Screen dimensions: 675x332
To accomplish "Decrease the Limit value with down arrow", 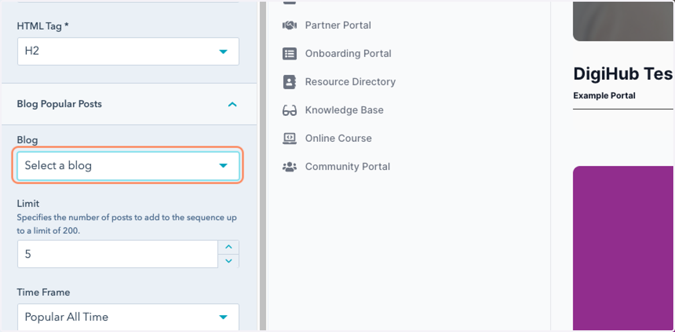I will pos(228,261).
